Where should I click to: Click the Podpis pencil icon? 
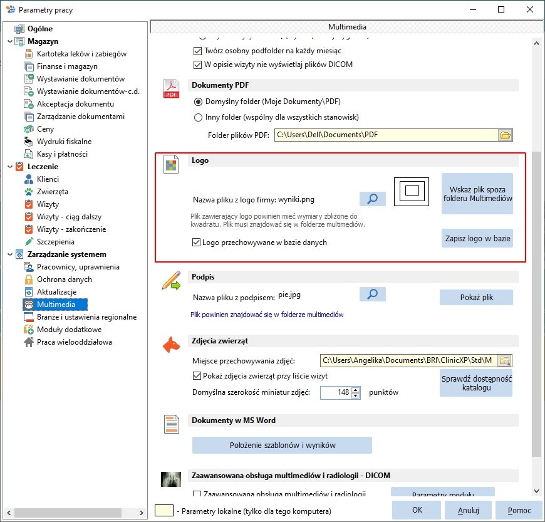[172, 280]
